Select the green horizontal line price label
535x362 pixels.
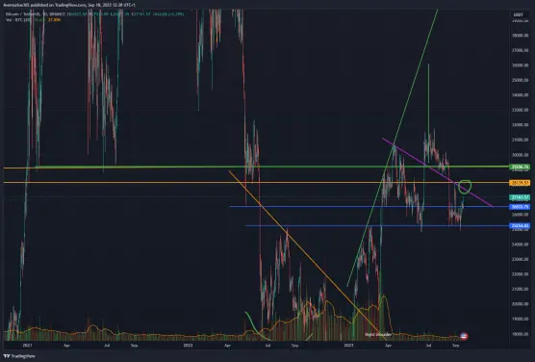[x=520, y=167]
